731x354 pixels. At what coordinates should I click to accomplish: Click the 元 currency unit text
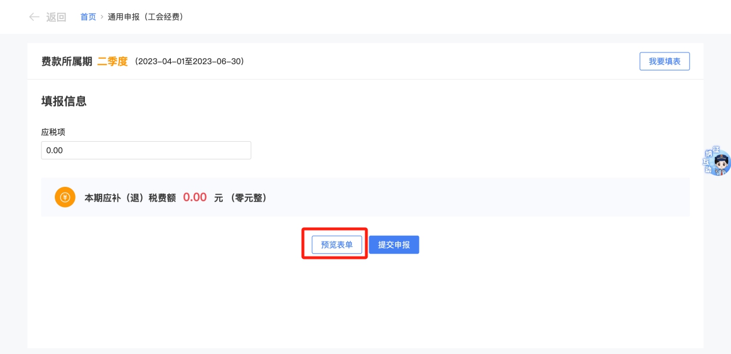coord(218,198)
